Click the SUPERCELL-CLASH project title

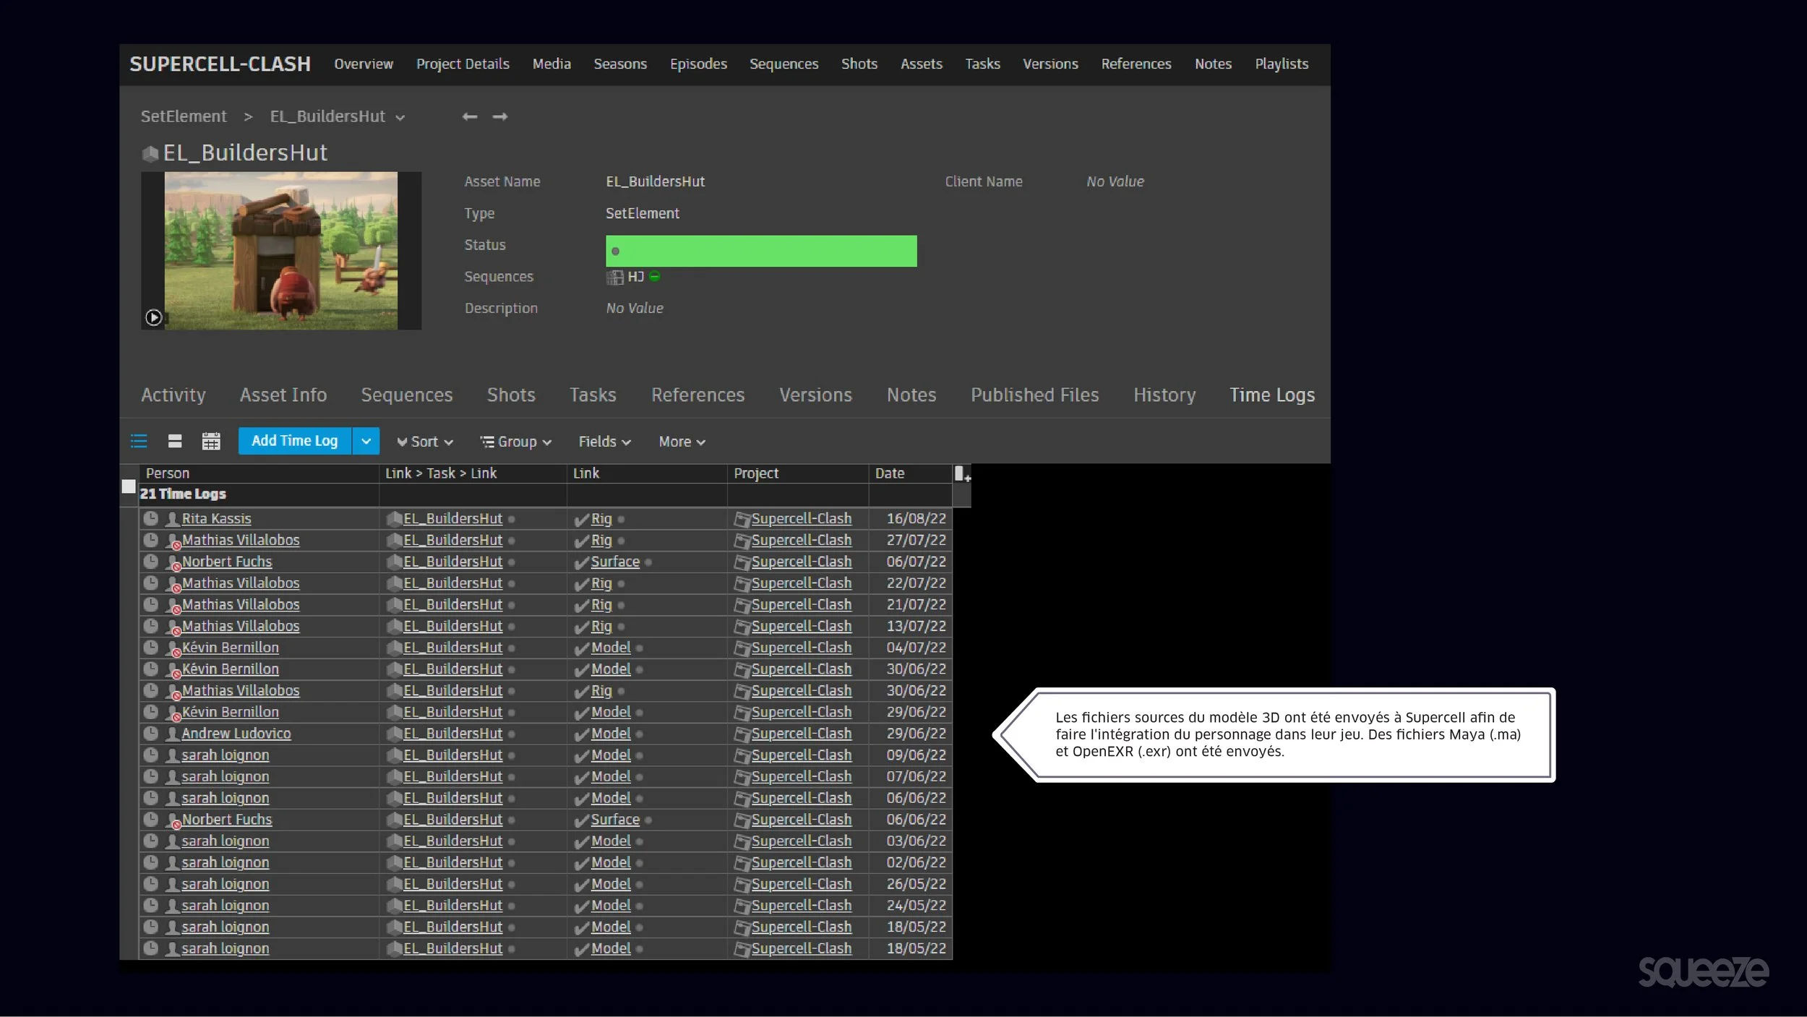tap(220, 64)
